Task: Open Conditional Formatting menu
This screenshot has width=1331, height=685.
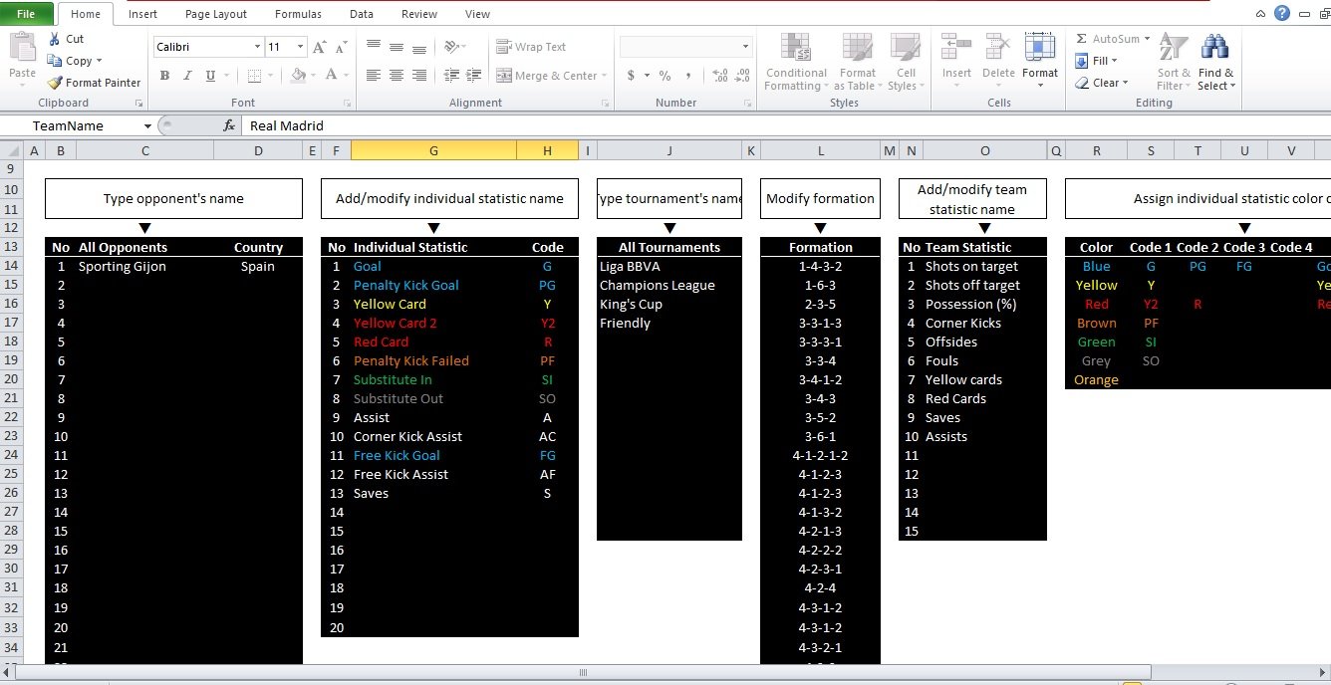Action: 796,62
